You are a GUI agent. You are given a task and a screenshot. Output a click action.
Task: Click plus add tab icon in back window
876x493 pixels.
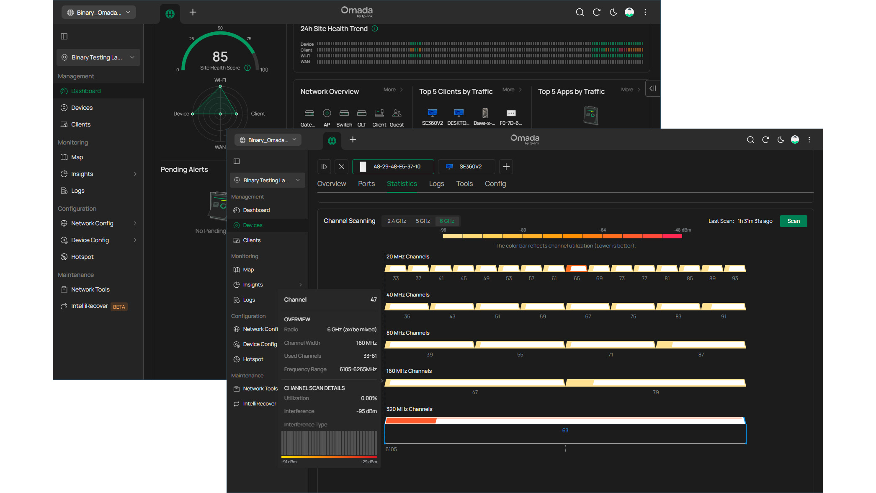click(193, 12)
